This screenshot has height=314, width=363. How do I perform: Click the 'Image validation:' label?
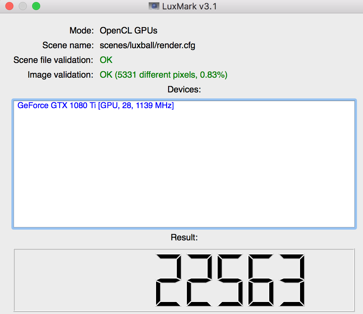(60, 75)
